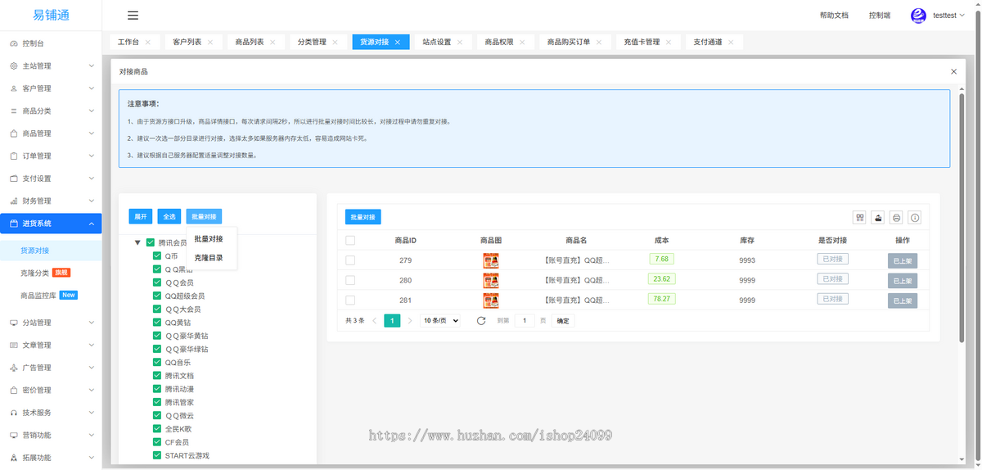The width and height of the screenshot is (982, 470).
Task: Collapse the 腾讯会员 tree node triangle
Action: 137,242
